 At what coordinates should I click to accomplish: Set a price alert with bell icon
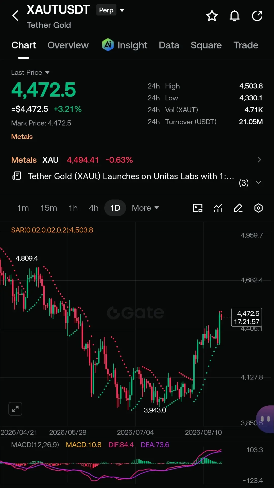coord(234,16)
